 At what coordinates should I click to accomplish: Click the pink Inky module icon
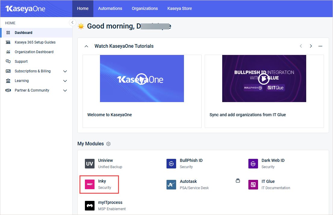point(90,184)
